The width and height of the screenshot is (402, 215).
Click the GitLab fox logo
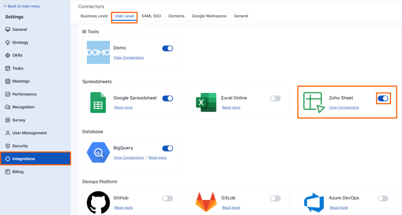coord(206,202)
